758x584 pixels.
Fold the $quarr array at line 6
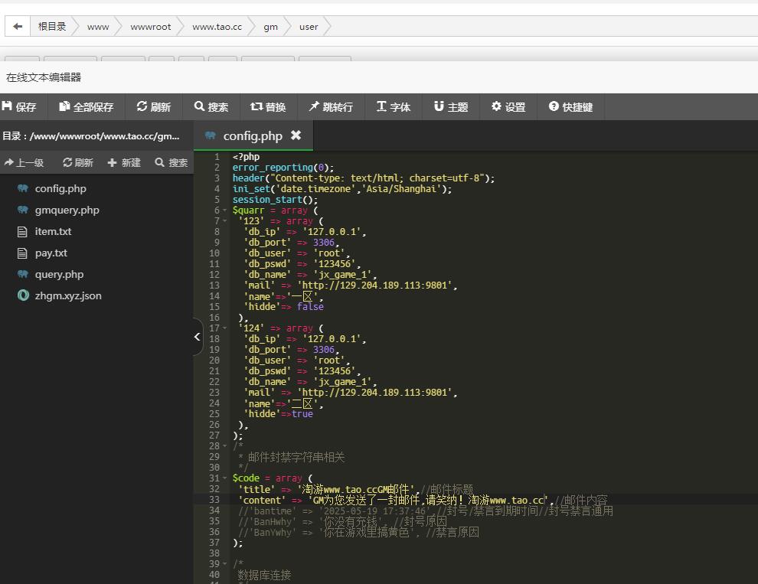pos(224,210)
